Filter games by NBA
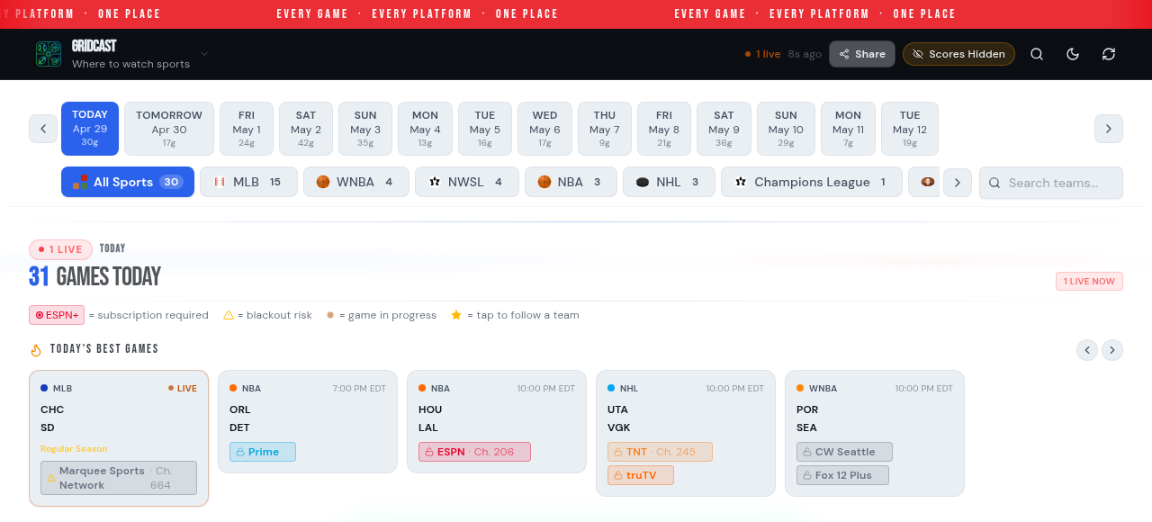 point(571,182)
